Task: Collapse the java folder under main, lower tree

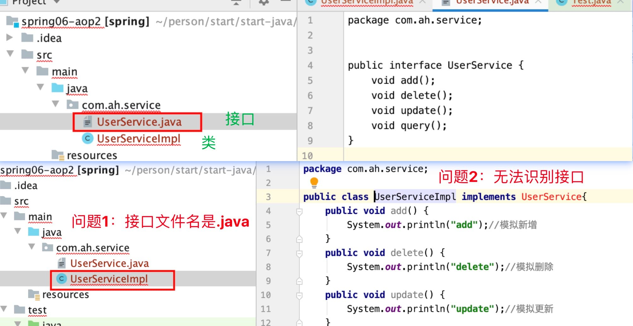Action: 18,231
